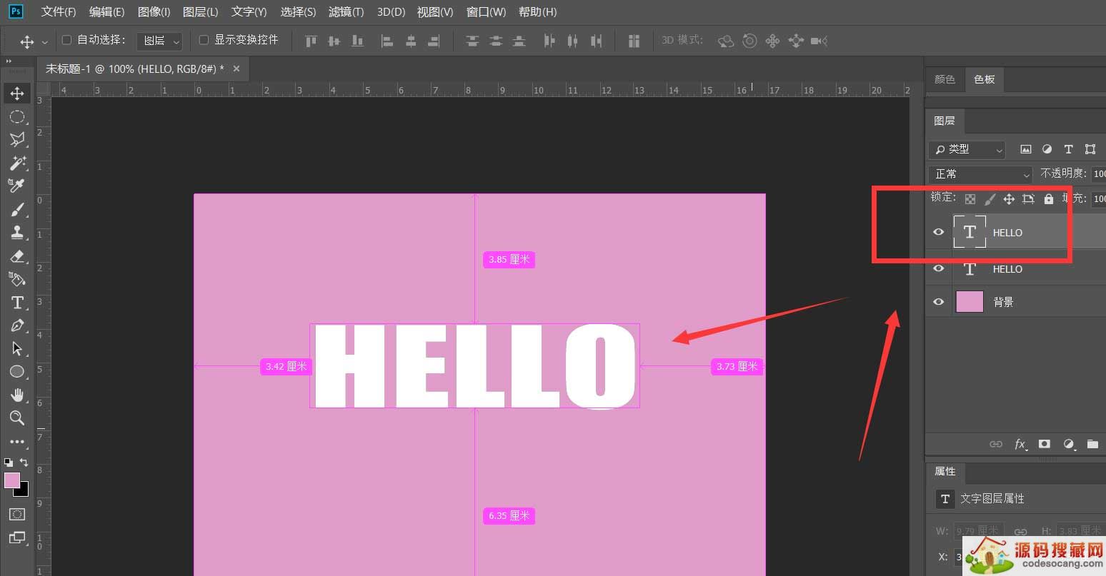This screenshot has width=1106, height=576.
Task: Switch to the 色板 panel tab
Action: [x=984, y=79]
